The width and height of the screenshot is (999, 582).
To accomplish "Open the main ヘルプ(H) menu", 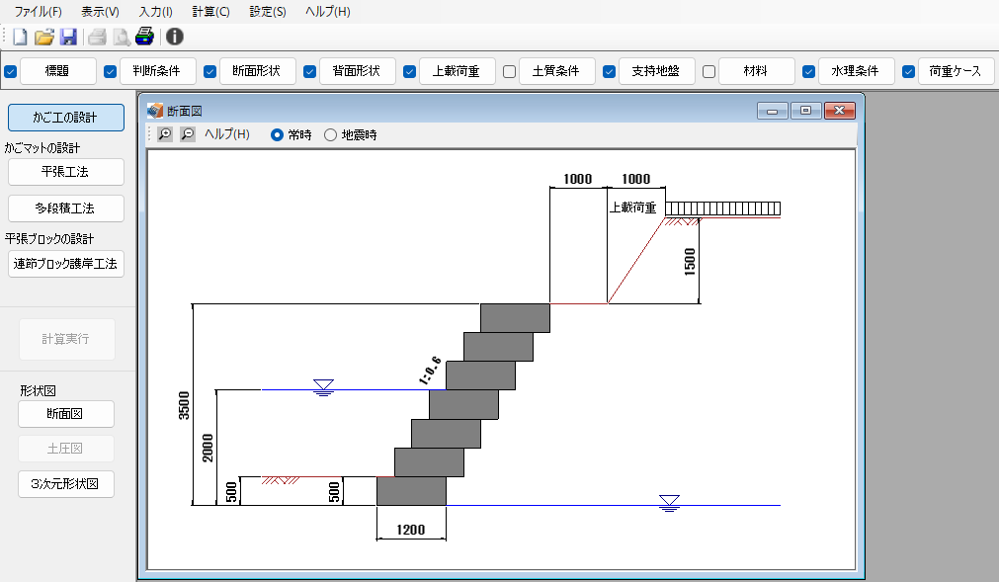I will click(327, 12).
